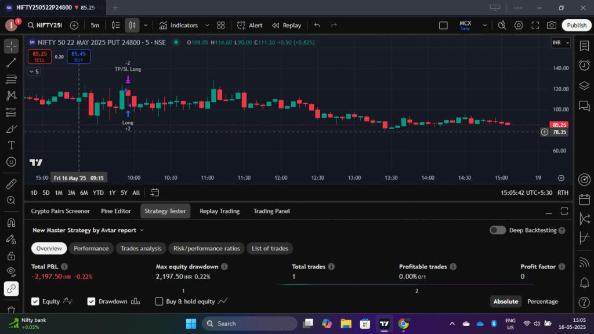Switch chart values to Percentage

pos(542,302)
